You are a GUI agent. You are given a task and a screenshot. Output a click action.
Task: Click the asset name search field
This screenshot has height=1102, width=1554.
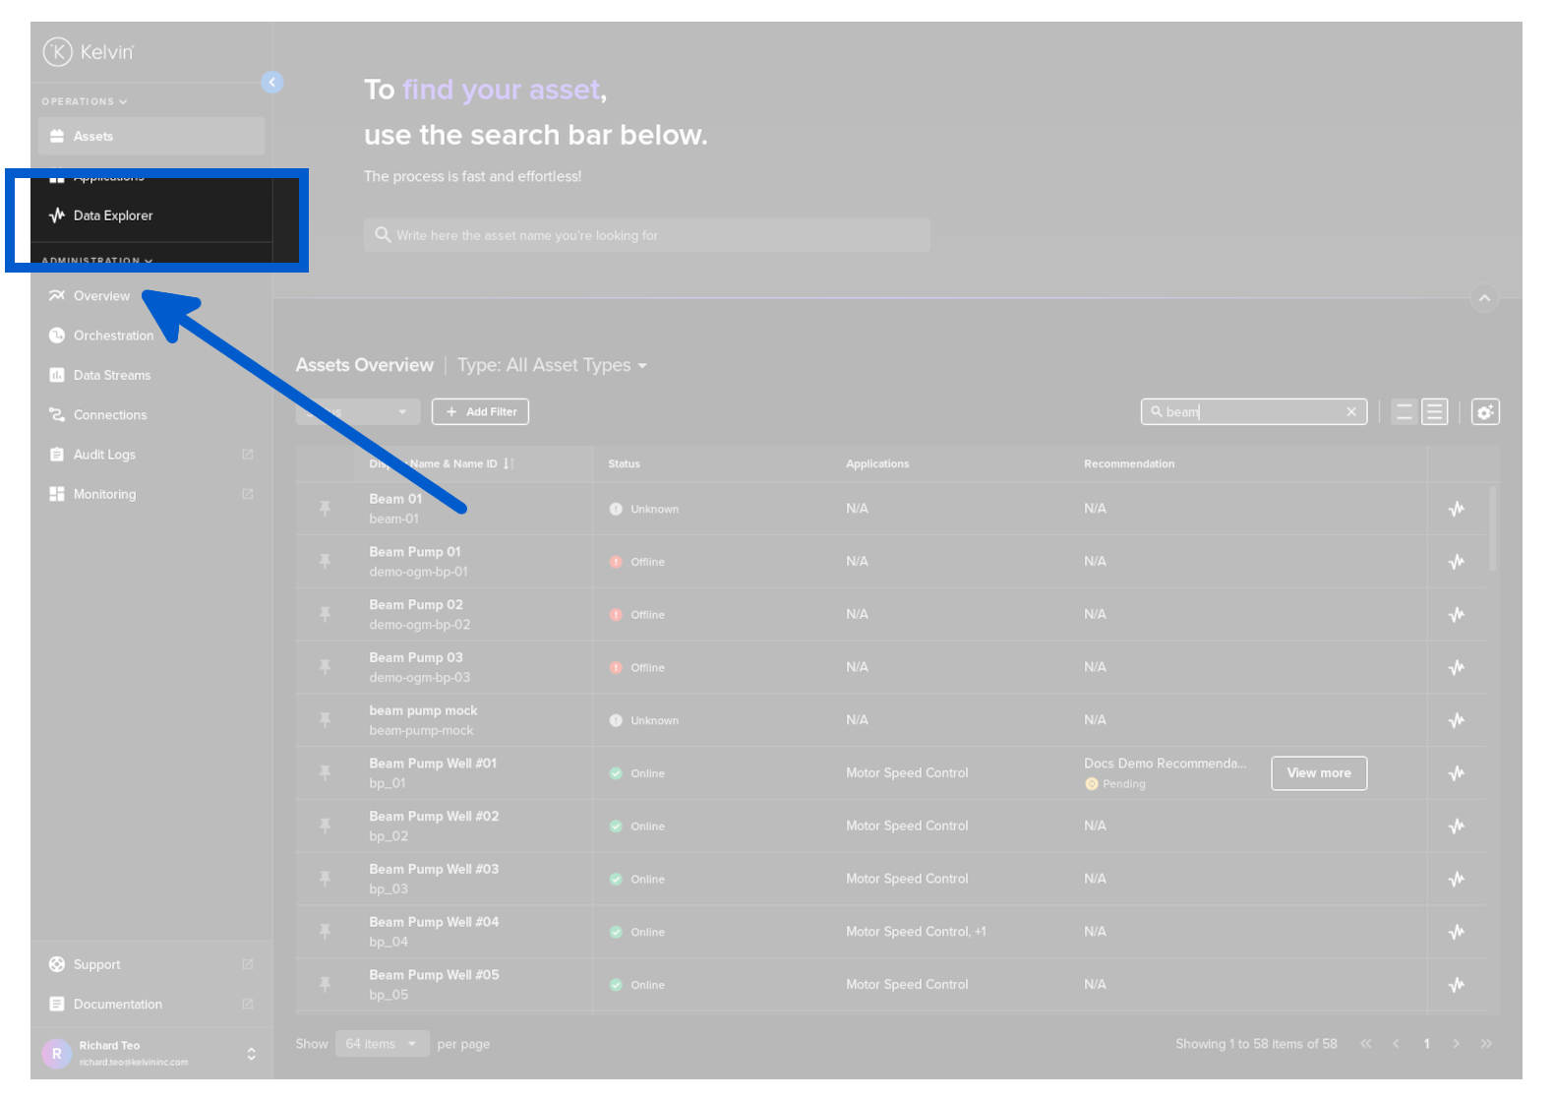(x=646, y=236)
